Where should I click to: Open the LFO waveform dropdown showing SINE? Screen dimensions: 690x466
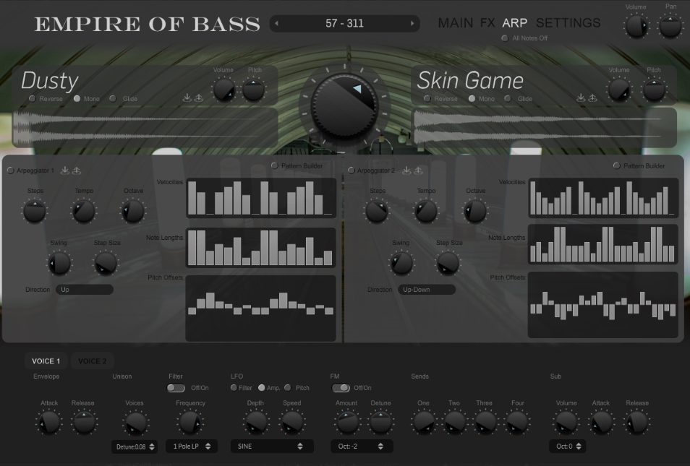point(271,446)
